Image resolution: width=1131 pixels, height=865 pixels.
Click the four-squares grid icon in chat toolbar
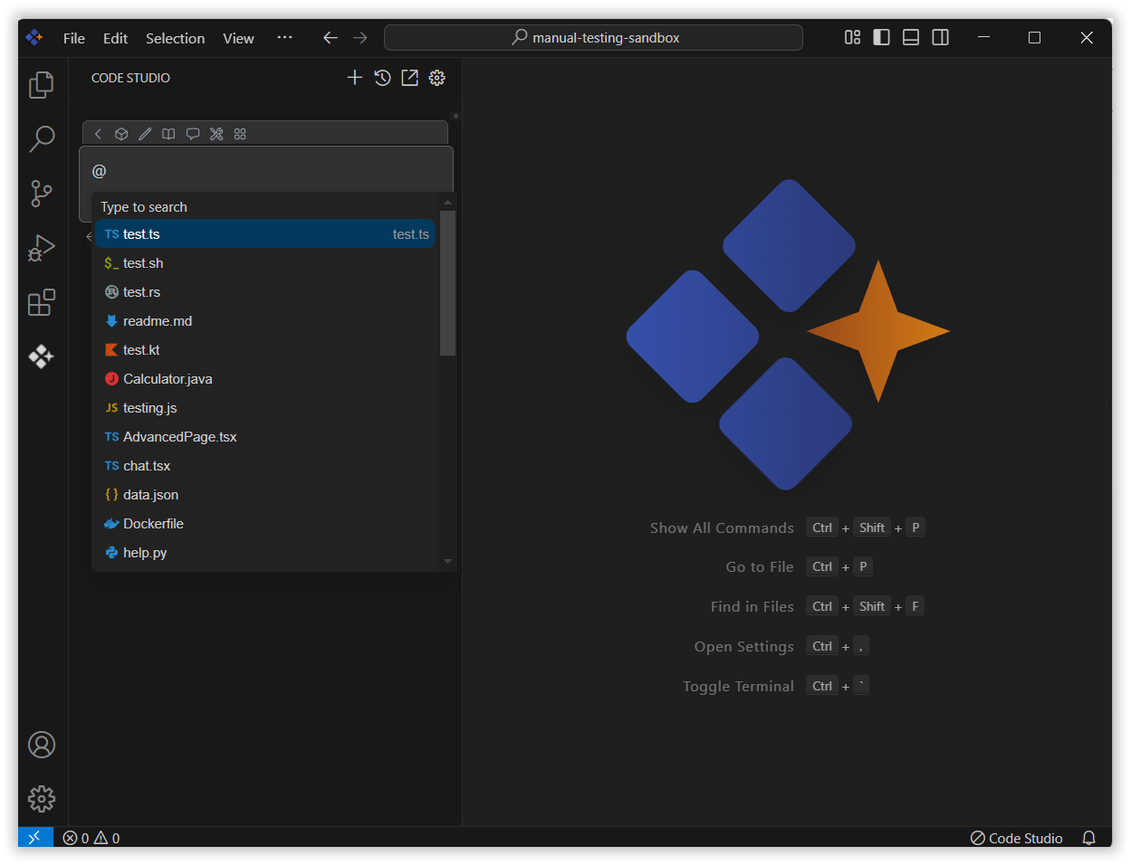240,134
